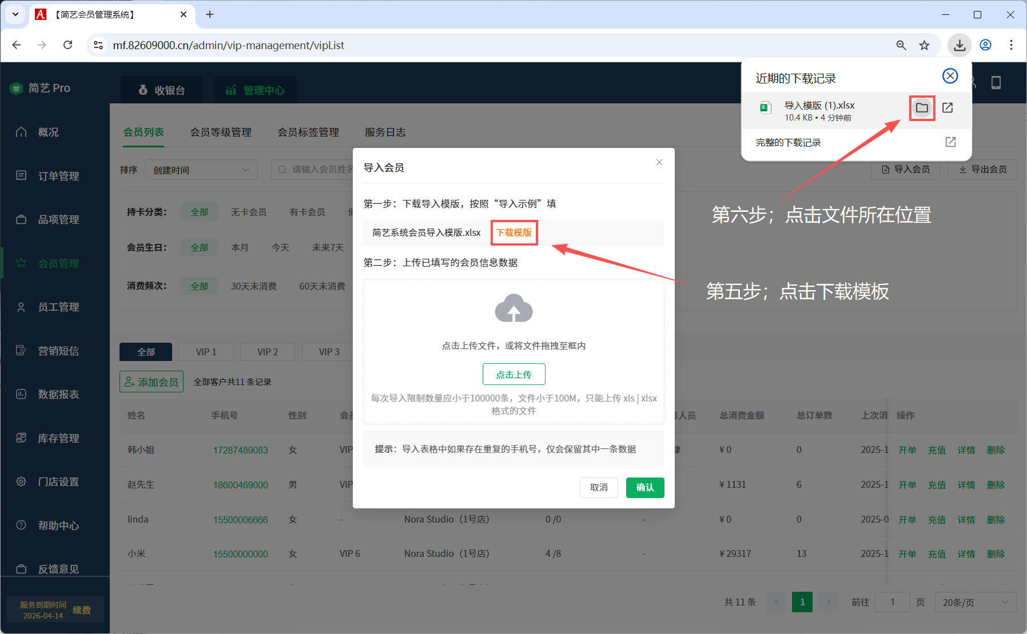The height and width of the screenshot is (634, 1027).
Task: Close the import member dialog
Action: tap(659, 163)
